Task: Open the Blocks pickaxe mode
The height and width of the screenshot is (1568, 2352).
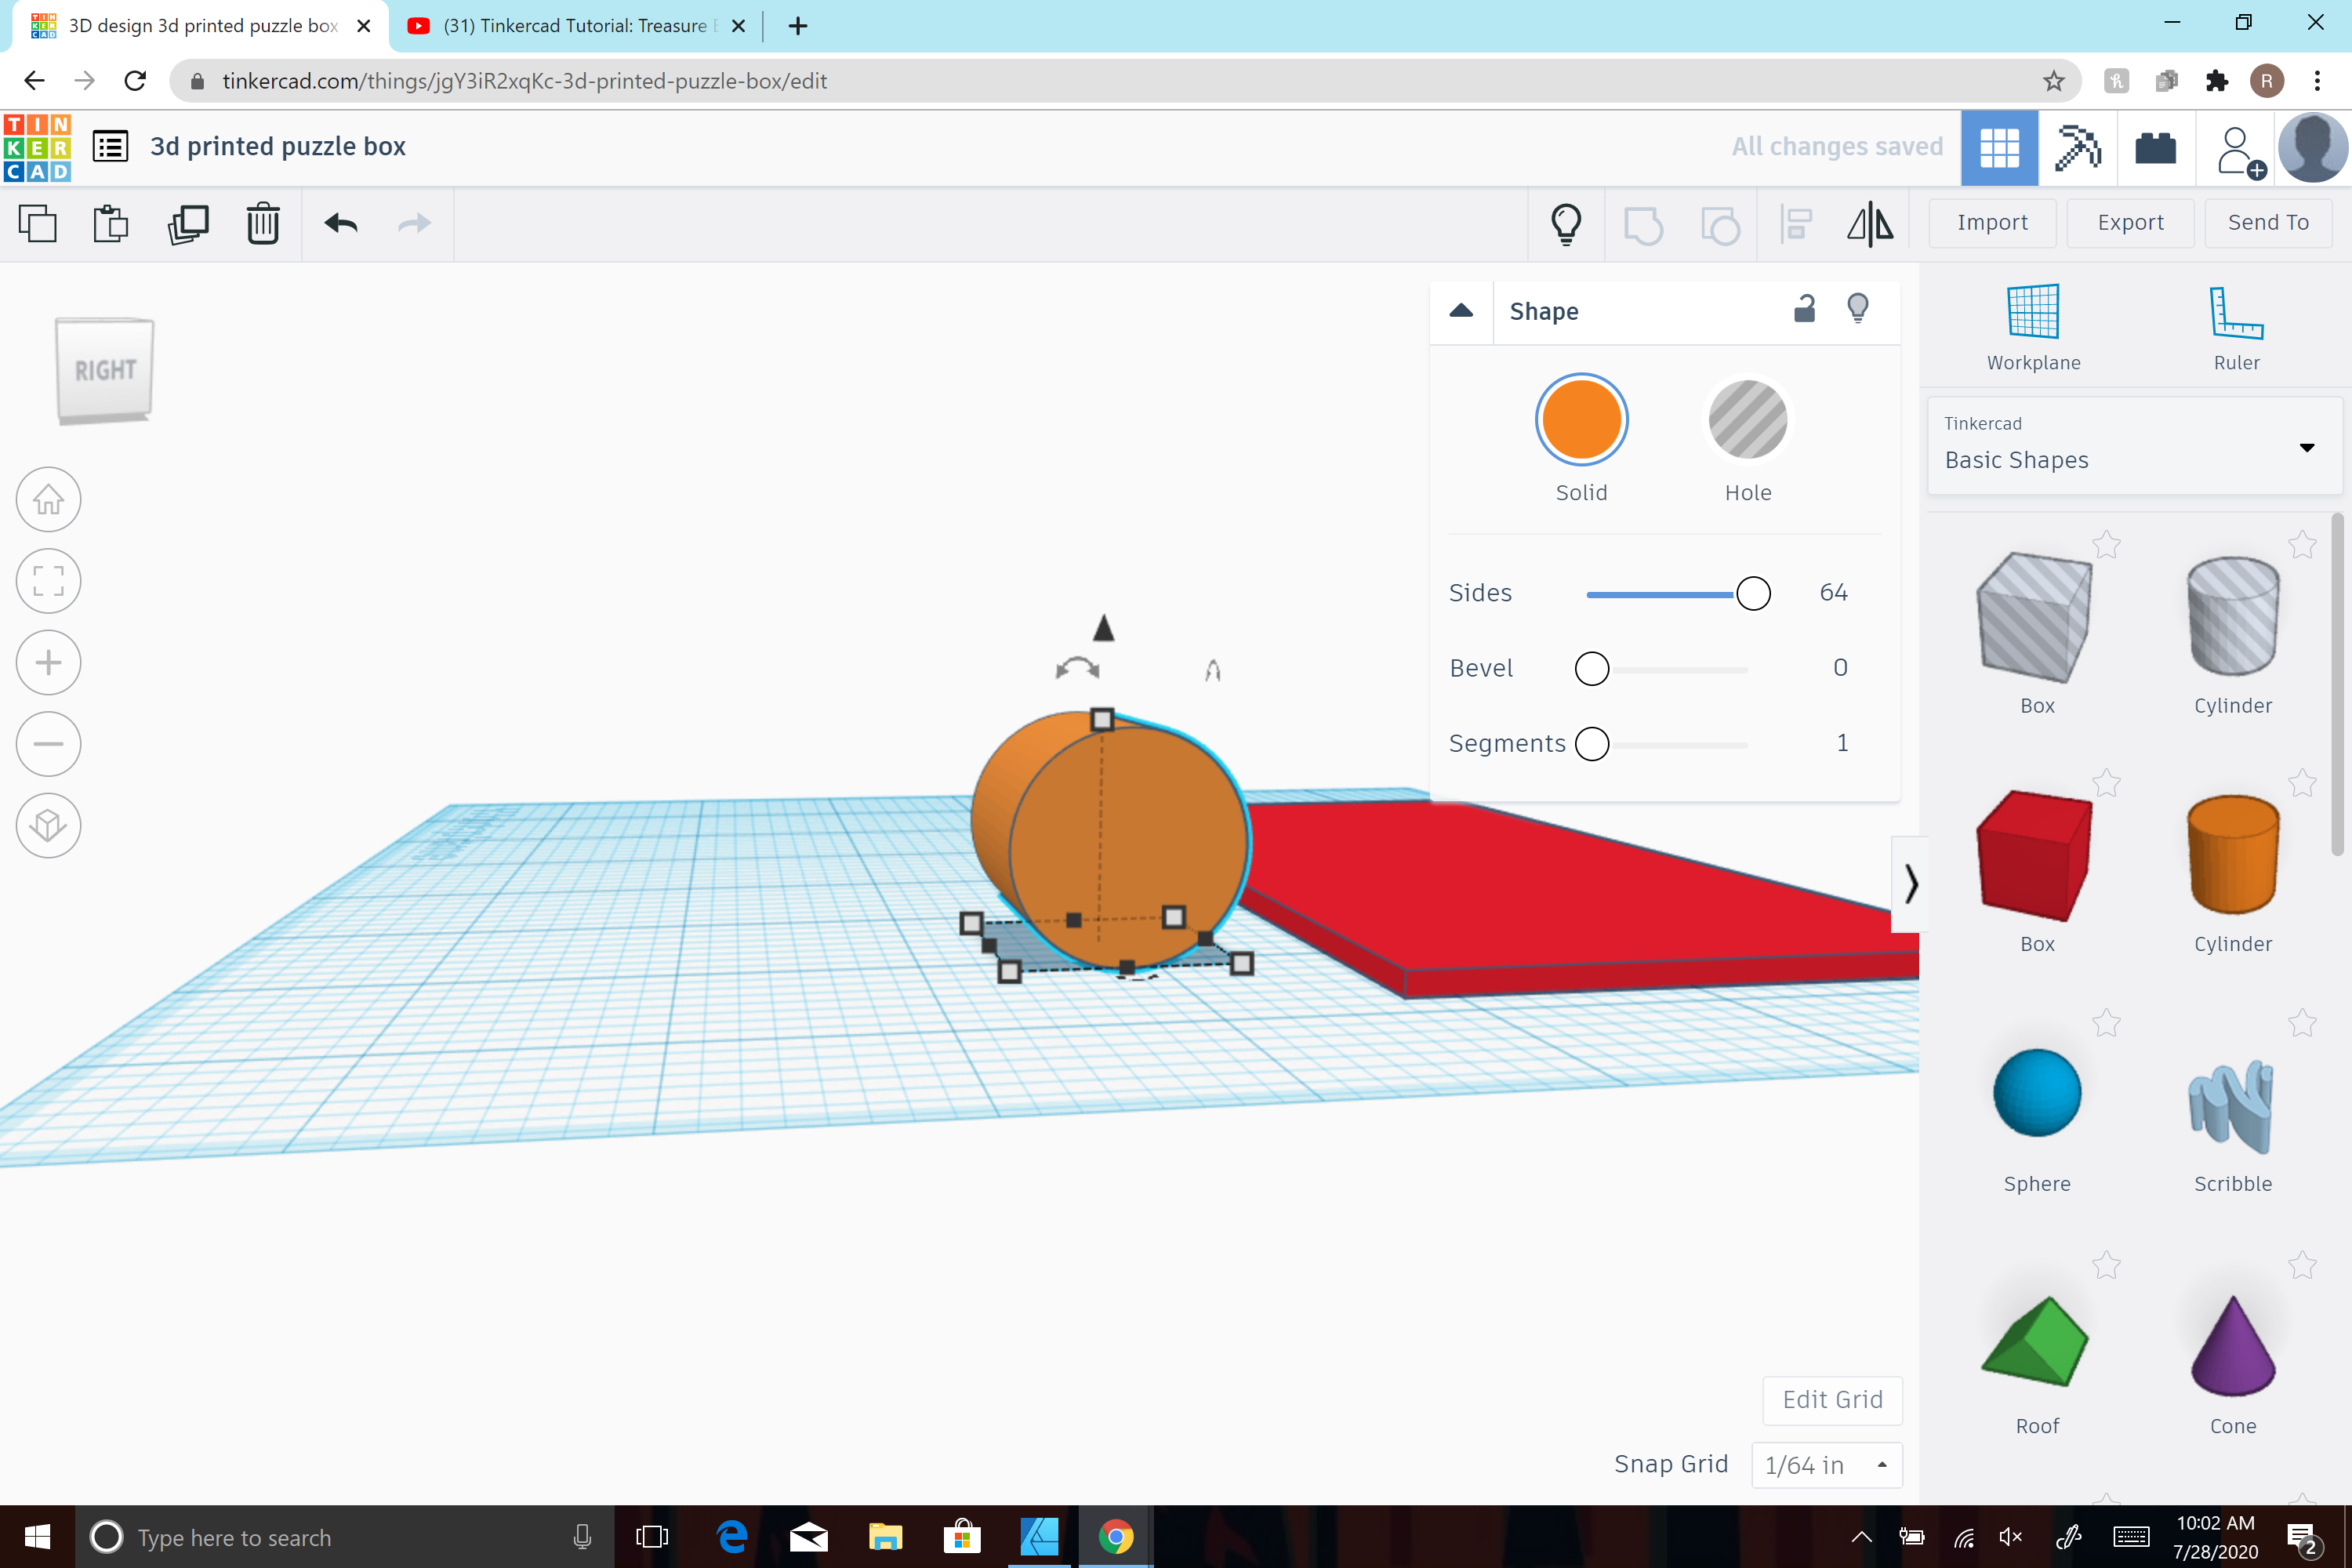Action: coord(2077,148)
